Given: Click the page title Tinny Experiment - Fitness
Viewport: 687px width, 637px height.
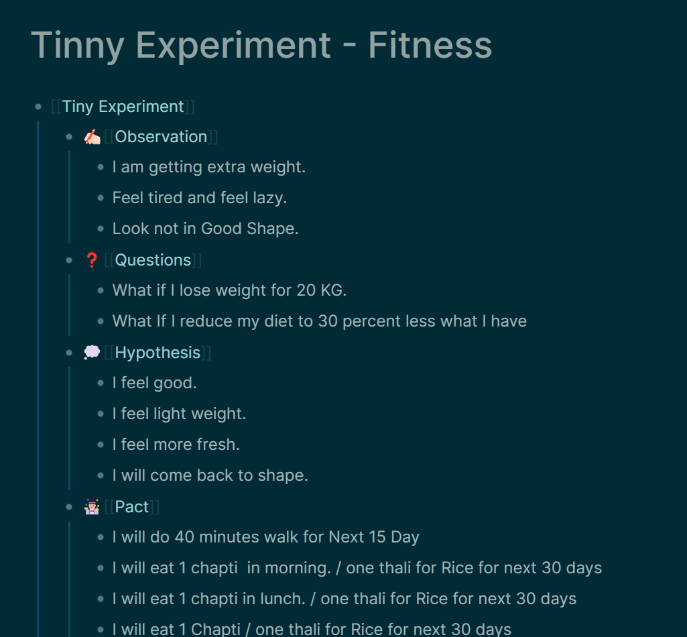Looking at the screenshot, I should click(x=261, y=45).
